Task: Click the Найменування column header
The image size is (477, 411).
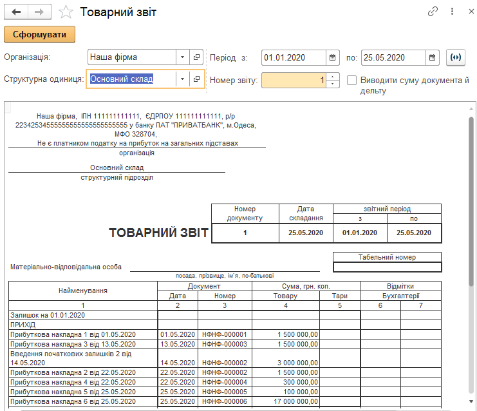Action: (83, 291)
